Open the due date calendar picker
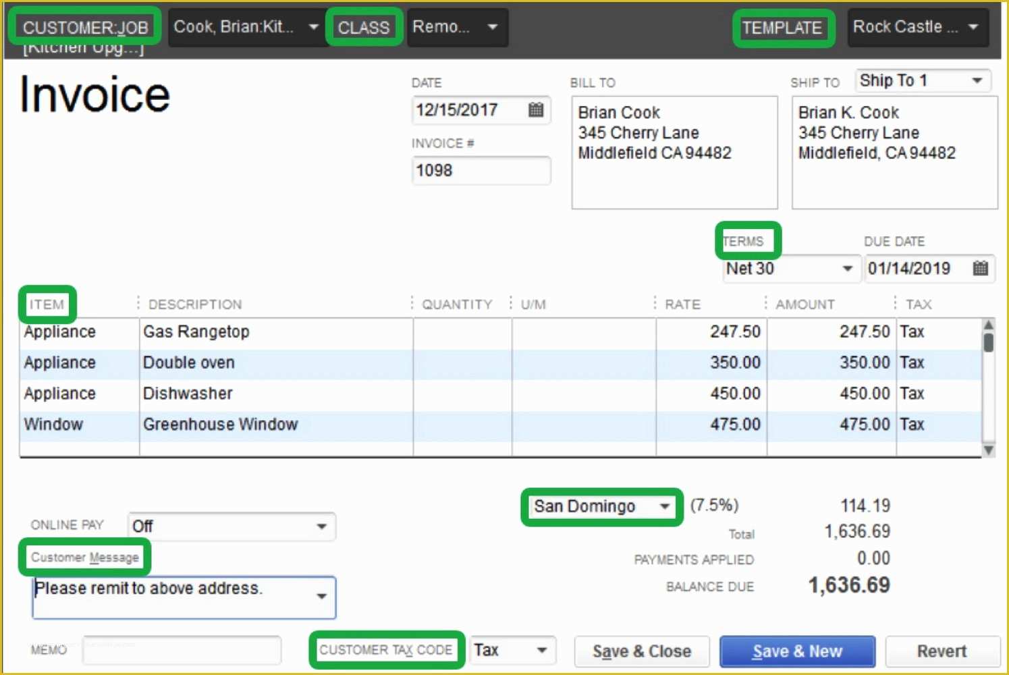Viewport: 1009px width, 675px height. pyautogui.click(x=981, y=269)
